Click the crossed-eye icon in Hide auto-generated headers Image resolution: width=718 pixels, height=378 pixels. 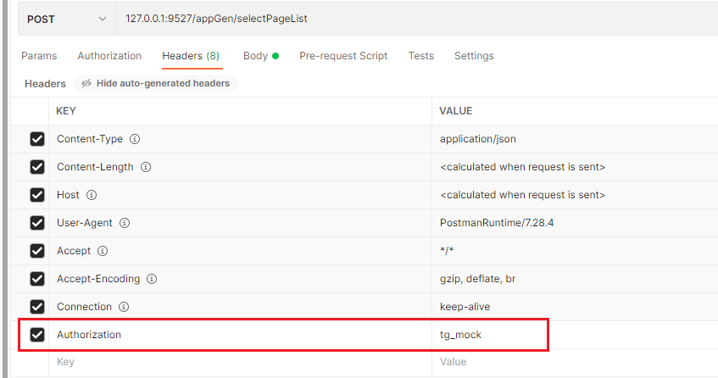tap(86, 83)
